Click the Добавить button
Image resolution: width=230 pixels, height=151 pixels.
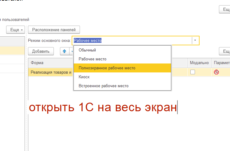41,51
